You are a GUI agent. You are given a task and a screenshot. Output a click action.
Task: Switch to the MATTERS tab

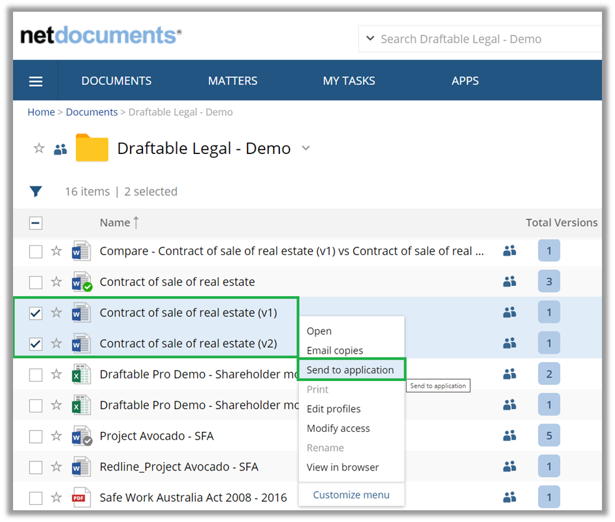coord(232,80)
